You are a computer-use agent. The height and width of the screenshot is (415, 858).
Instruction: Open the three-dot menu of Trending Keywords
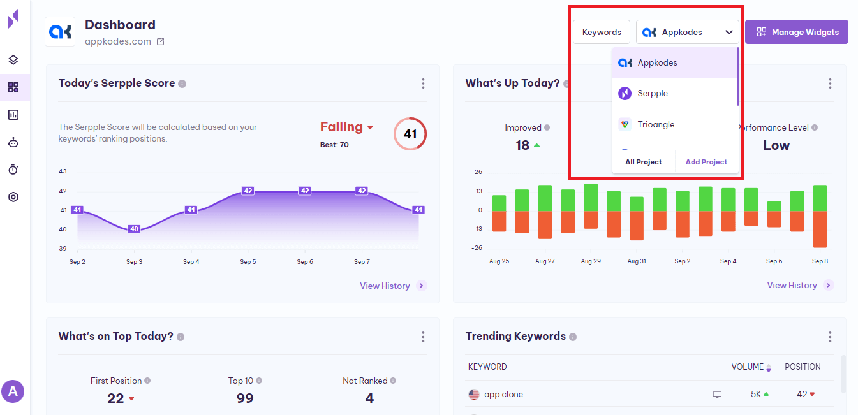tap(830, 337)
